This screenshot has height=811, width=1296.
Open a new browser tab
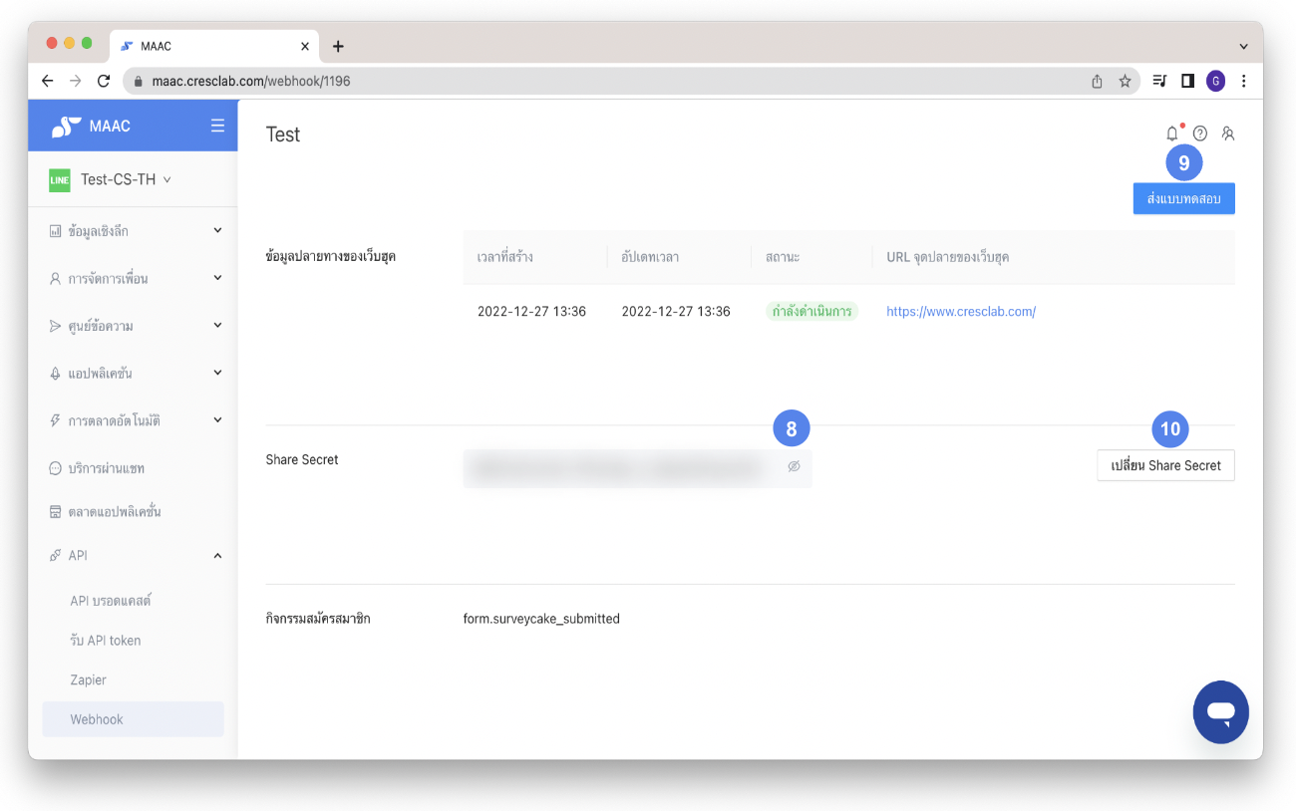338,46
